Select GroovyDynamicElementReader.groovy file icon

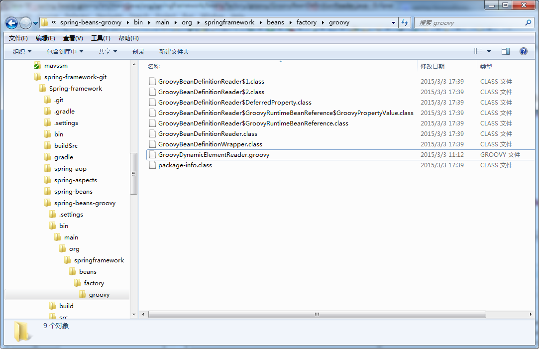(152, 155)
